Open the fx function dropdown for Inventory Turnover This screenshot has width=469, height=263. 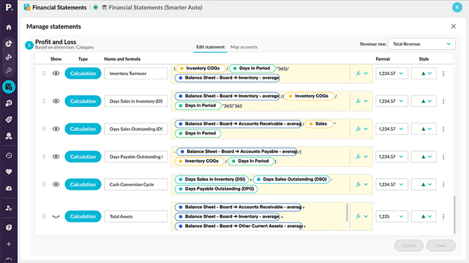[362, 74]
